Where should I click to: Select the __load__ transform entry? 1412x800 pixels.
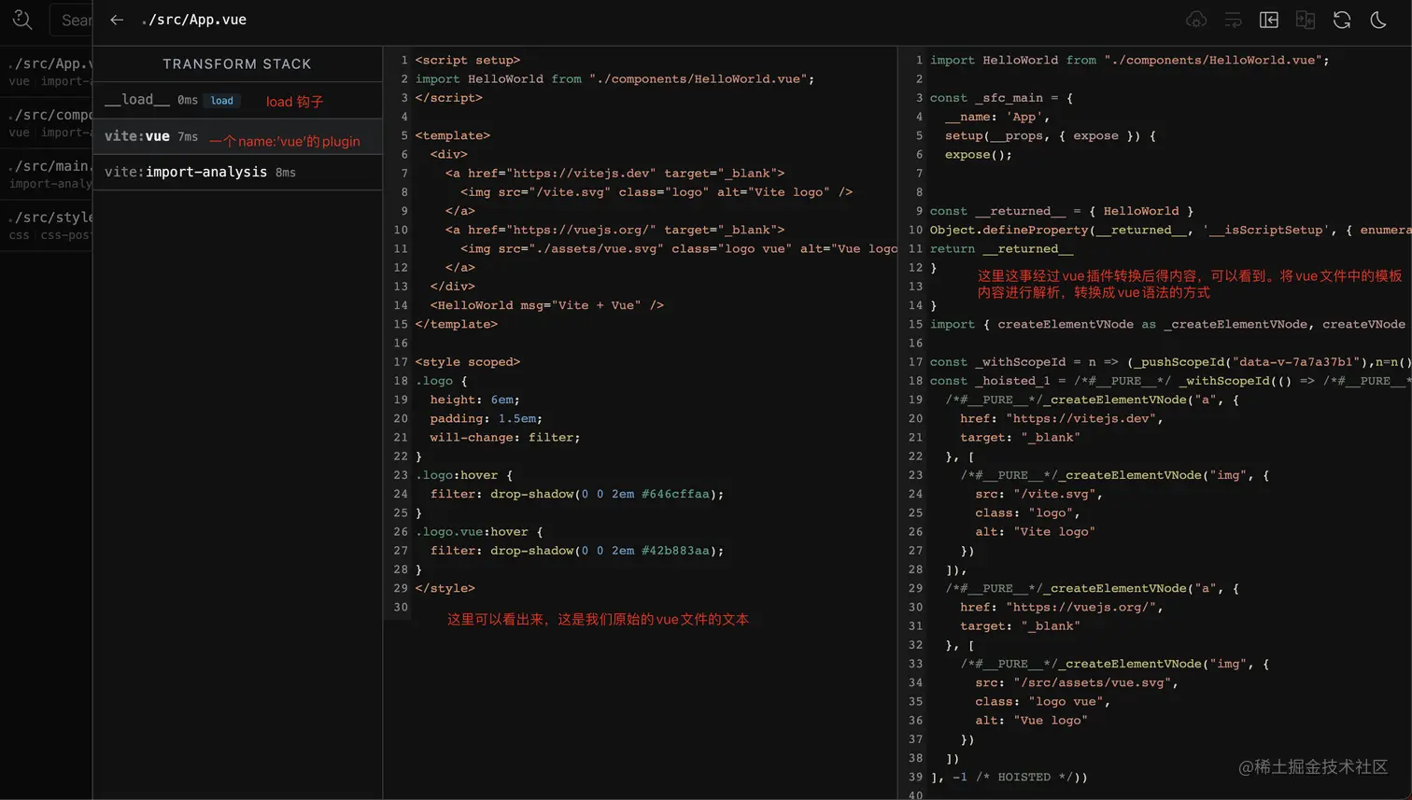coord(237,100)
